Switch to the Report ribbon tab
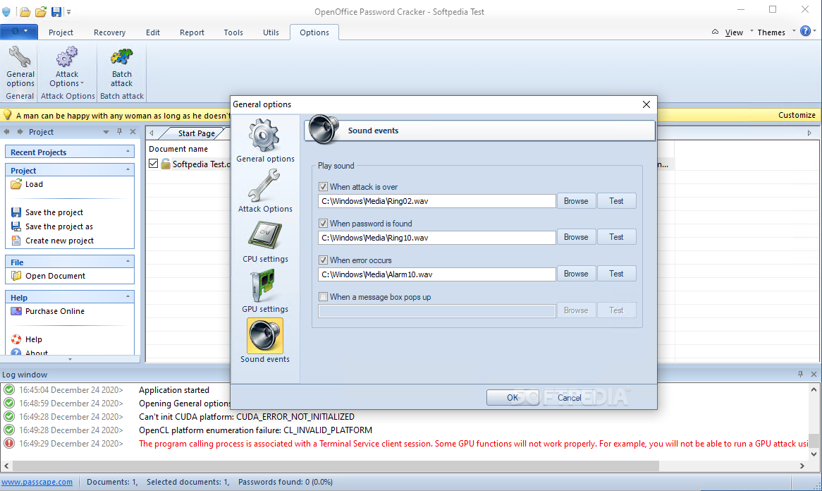This screenshot has height=491, width=822. pyautogui.click(x=192, y=32)
